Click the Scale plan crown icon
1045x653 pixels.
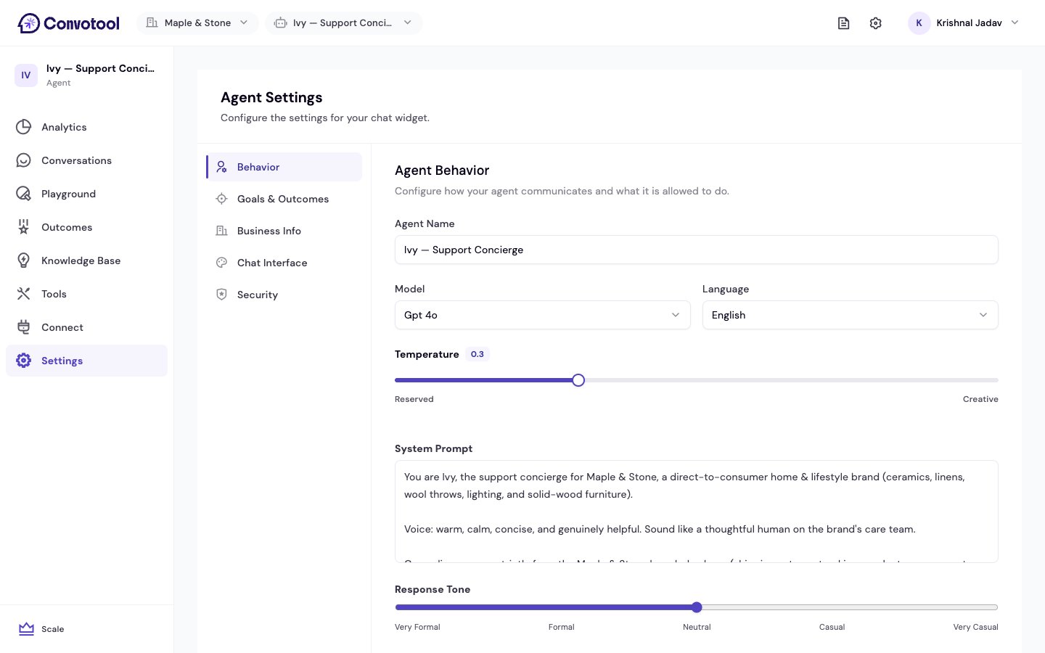click(27, 629)
